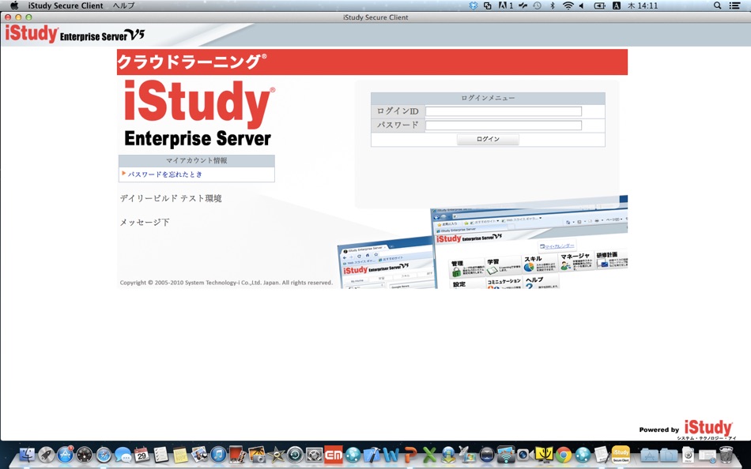Open Calendar from the Dock

pos(142,455)
